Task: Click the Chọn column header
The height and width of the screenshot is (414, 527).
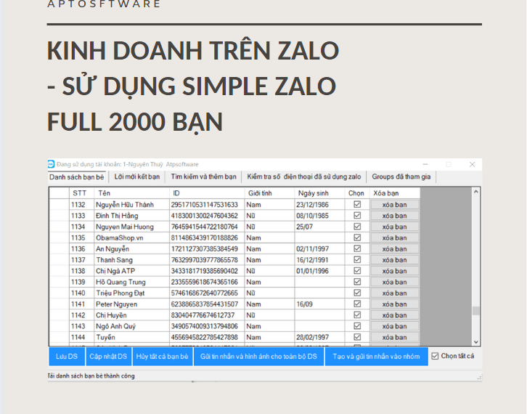Action: [x=357, y=193]
